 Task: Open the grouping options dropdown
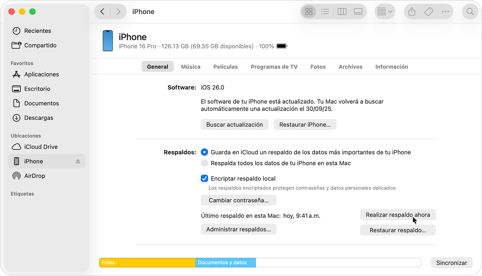click(x=385, y=11)
